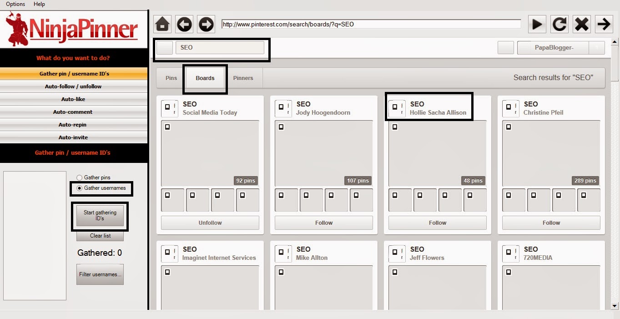This screenshot has height=319, width=620.
Task: Click the "Gathered: 0" counter text
Action: pyautogui.click(x=100, y=253)
